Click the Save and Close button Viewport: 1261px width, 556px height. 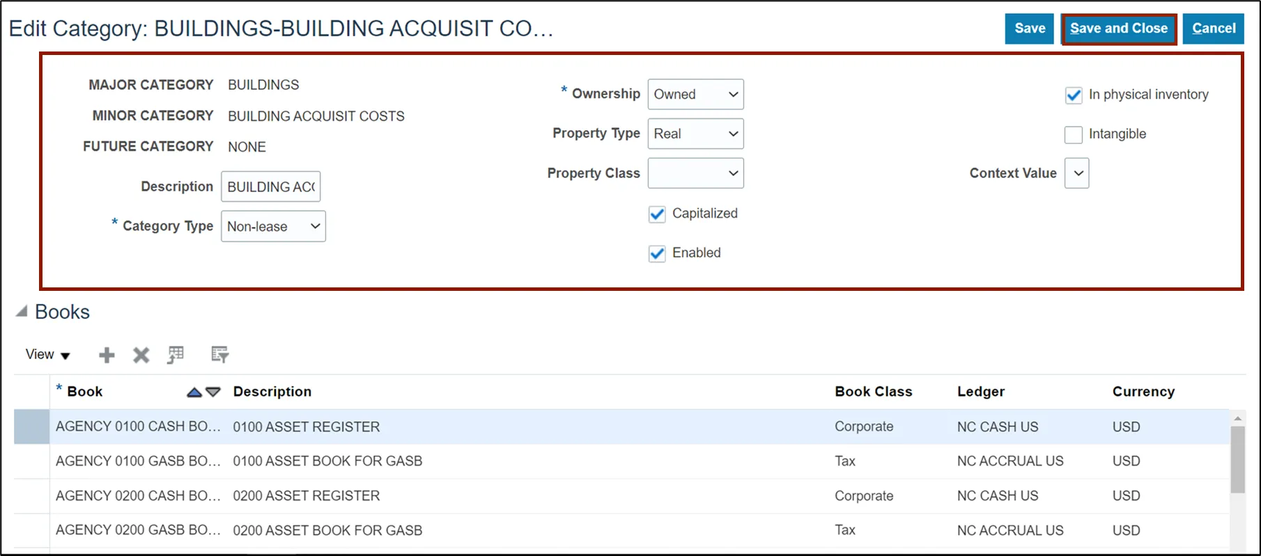click(x=1119, y=29)
